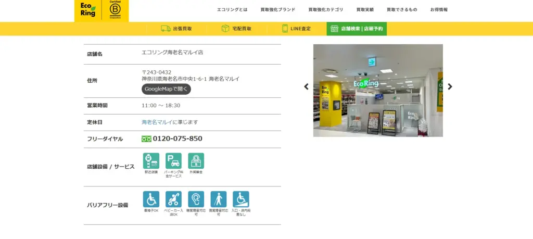The height and width of the screenshot is (239, 533).
Task: Click the Certified B Corporation badge
Action: [x=116, y=10]
